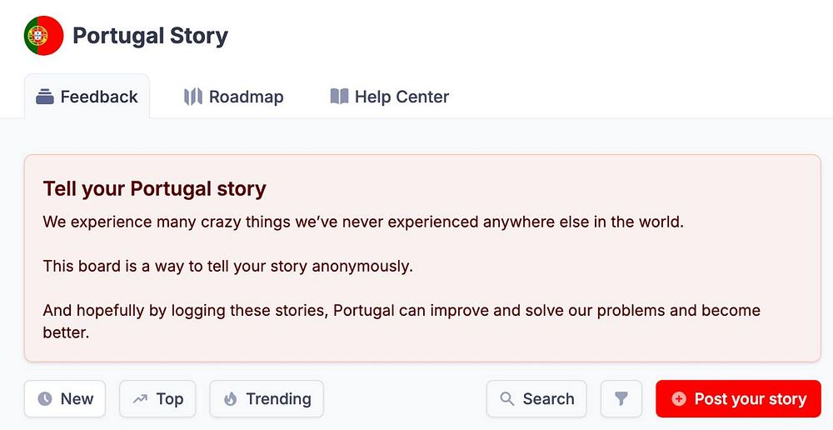This screenshot has width=833, height=430.
Task: Click the plus icon in Post your story
Action: (x=679, y=399)
